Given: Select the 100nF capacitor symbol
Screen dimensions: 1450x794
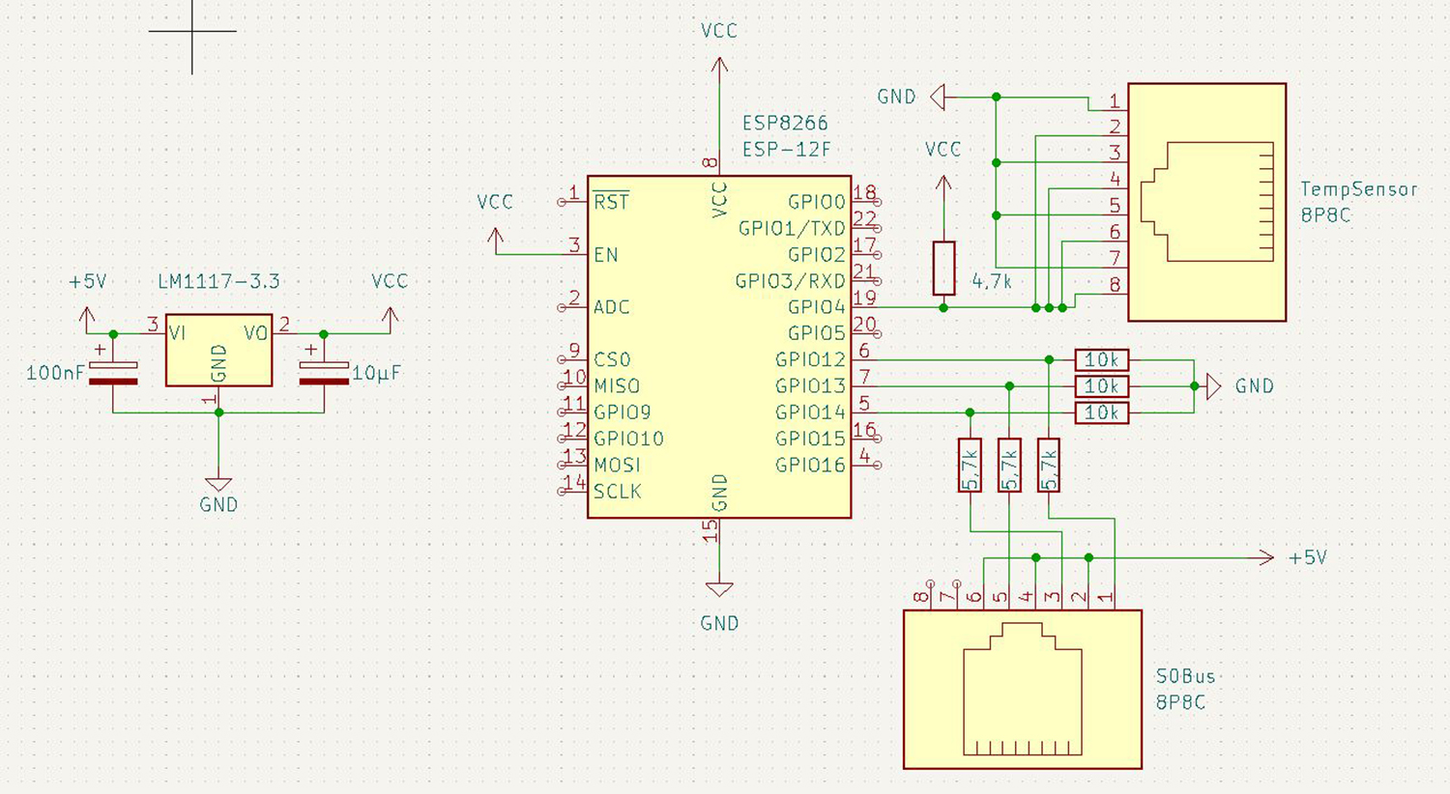Looking at the screenshot, I should click(113, 372).
